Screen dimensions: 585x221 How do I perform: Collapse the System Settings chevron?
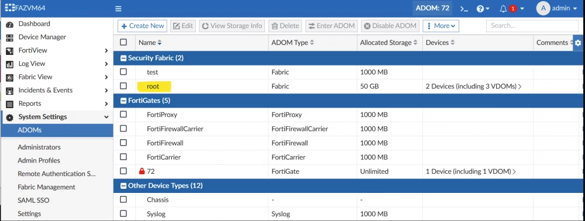[x=106, y=117]
